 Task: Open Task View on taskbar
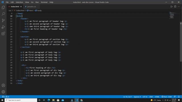point(44,100)
